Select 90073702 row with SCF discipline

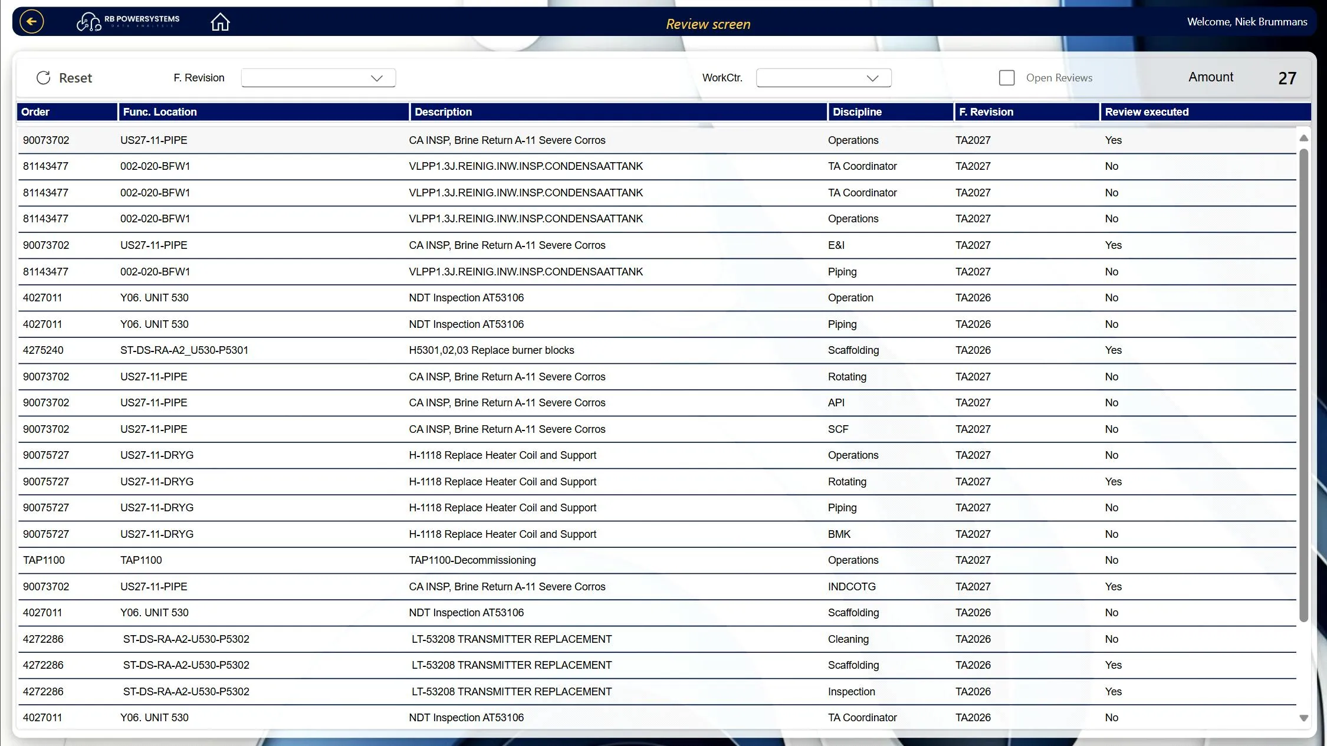[x=657, y=429]
